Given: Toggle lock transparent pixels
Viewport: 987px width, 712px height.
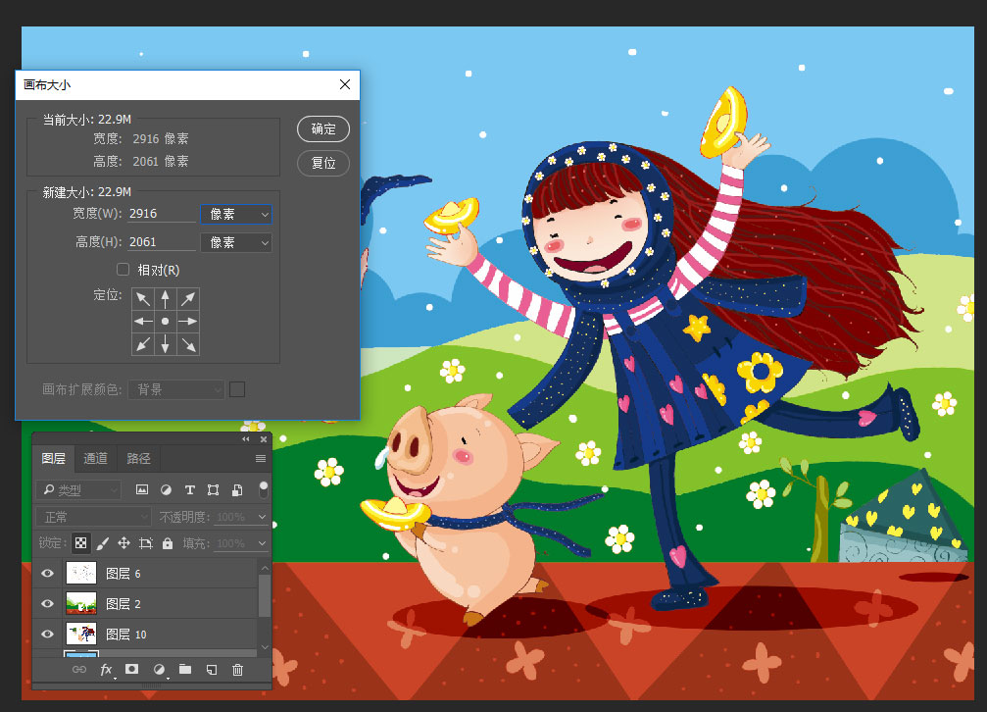Looking at the screenshot, I should tap(80, 542).
